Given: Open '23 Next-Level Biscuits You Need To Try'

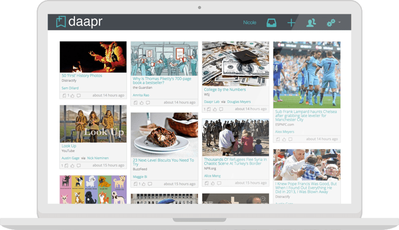Looking at the screenshot, I should point(163,162).
